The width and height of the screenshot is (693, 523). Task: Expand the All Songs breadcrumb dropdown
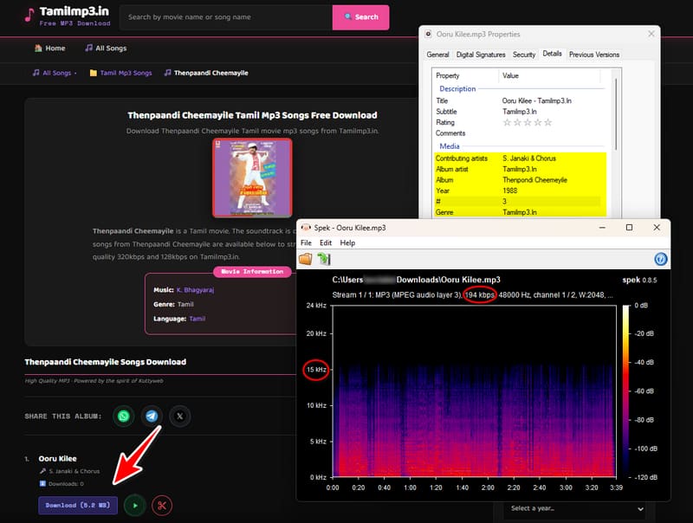[55, 73]
